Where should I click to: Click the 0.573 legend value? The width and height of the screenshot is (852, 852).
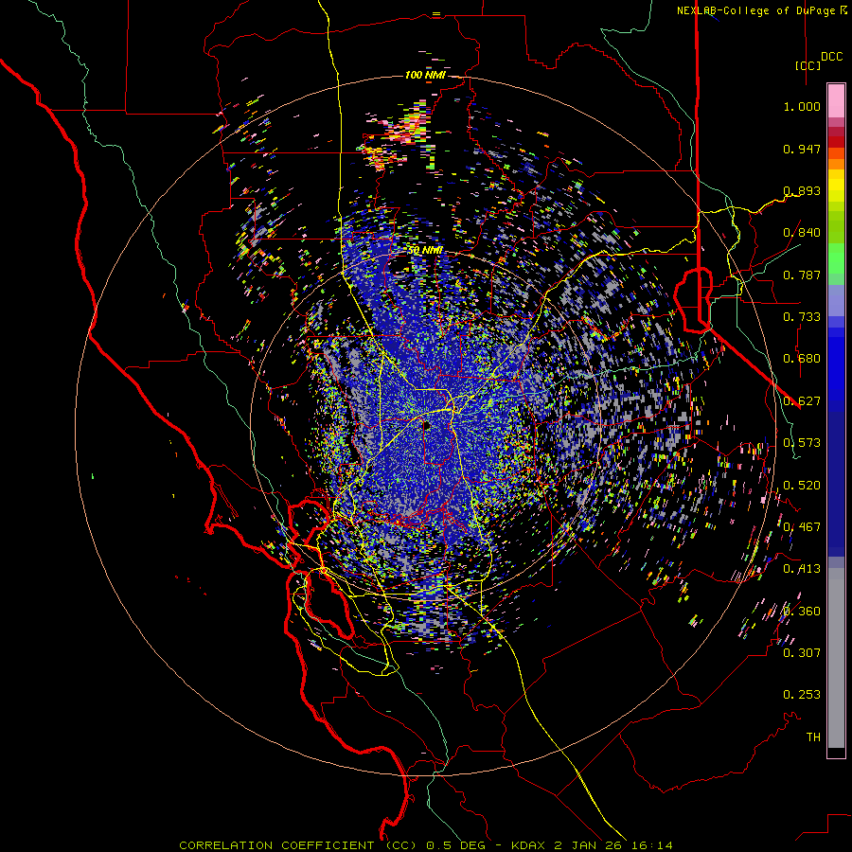click(x=802, y=443)
